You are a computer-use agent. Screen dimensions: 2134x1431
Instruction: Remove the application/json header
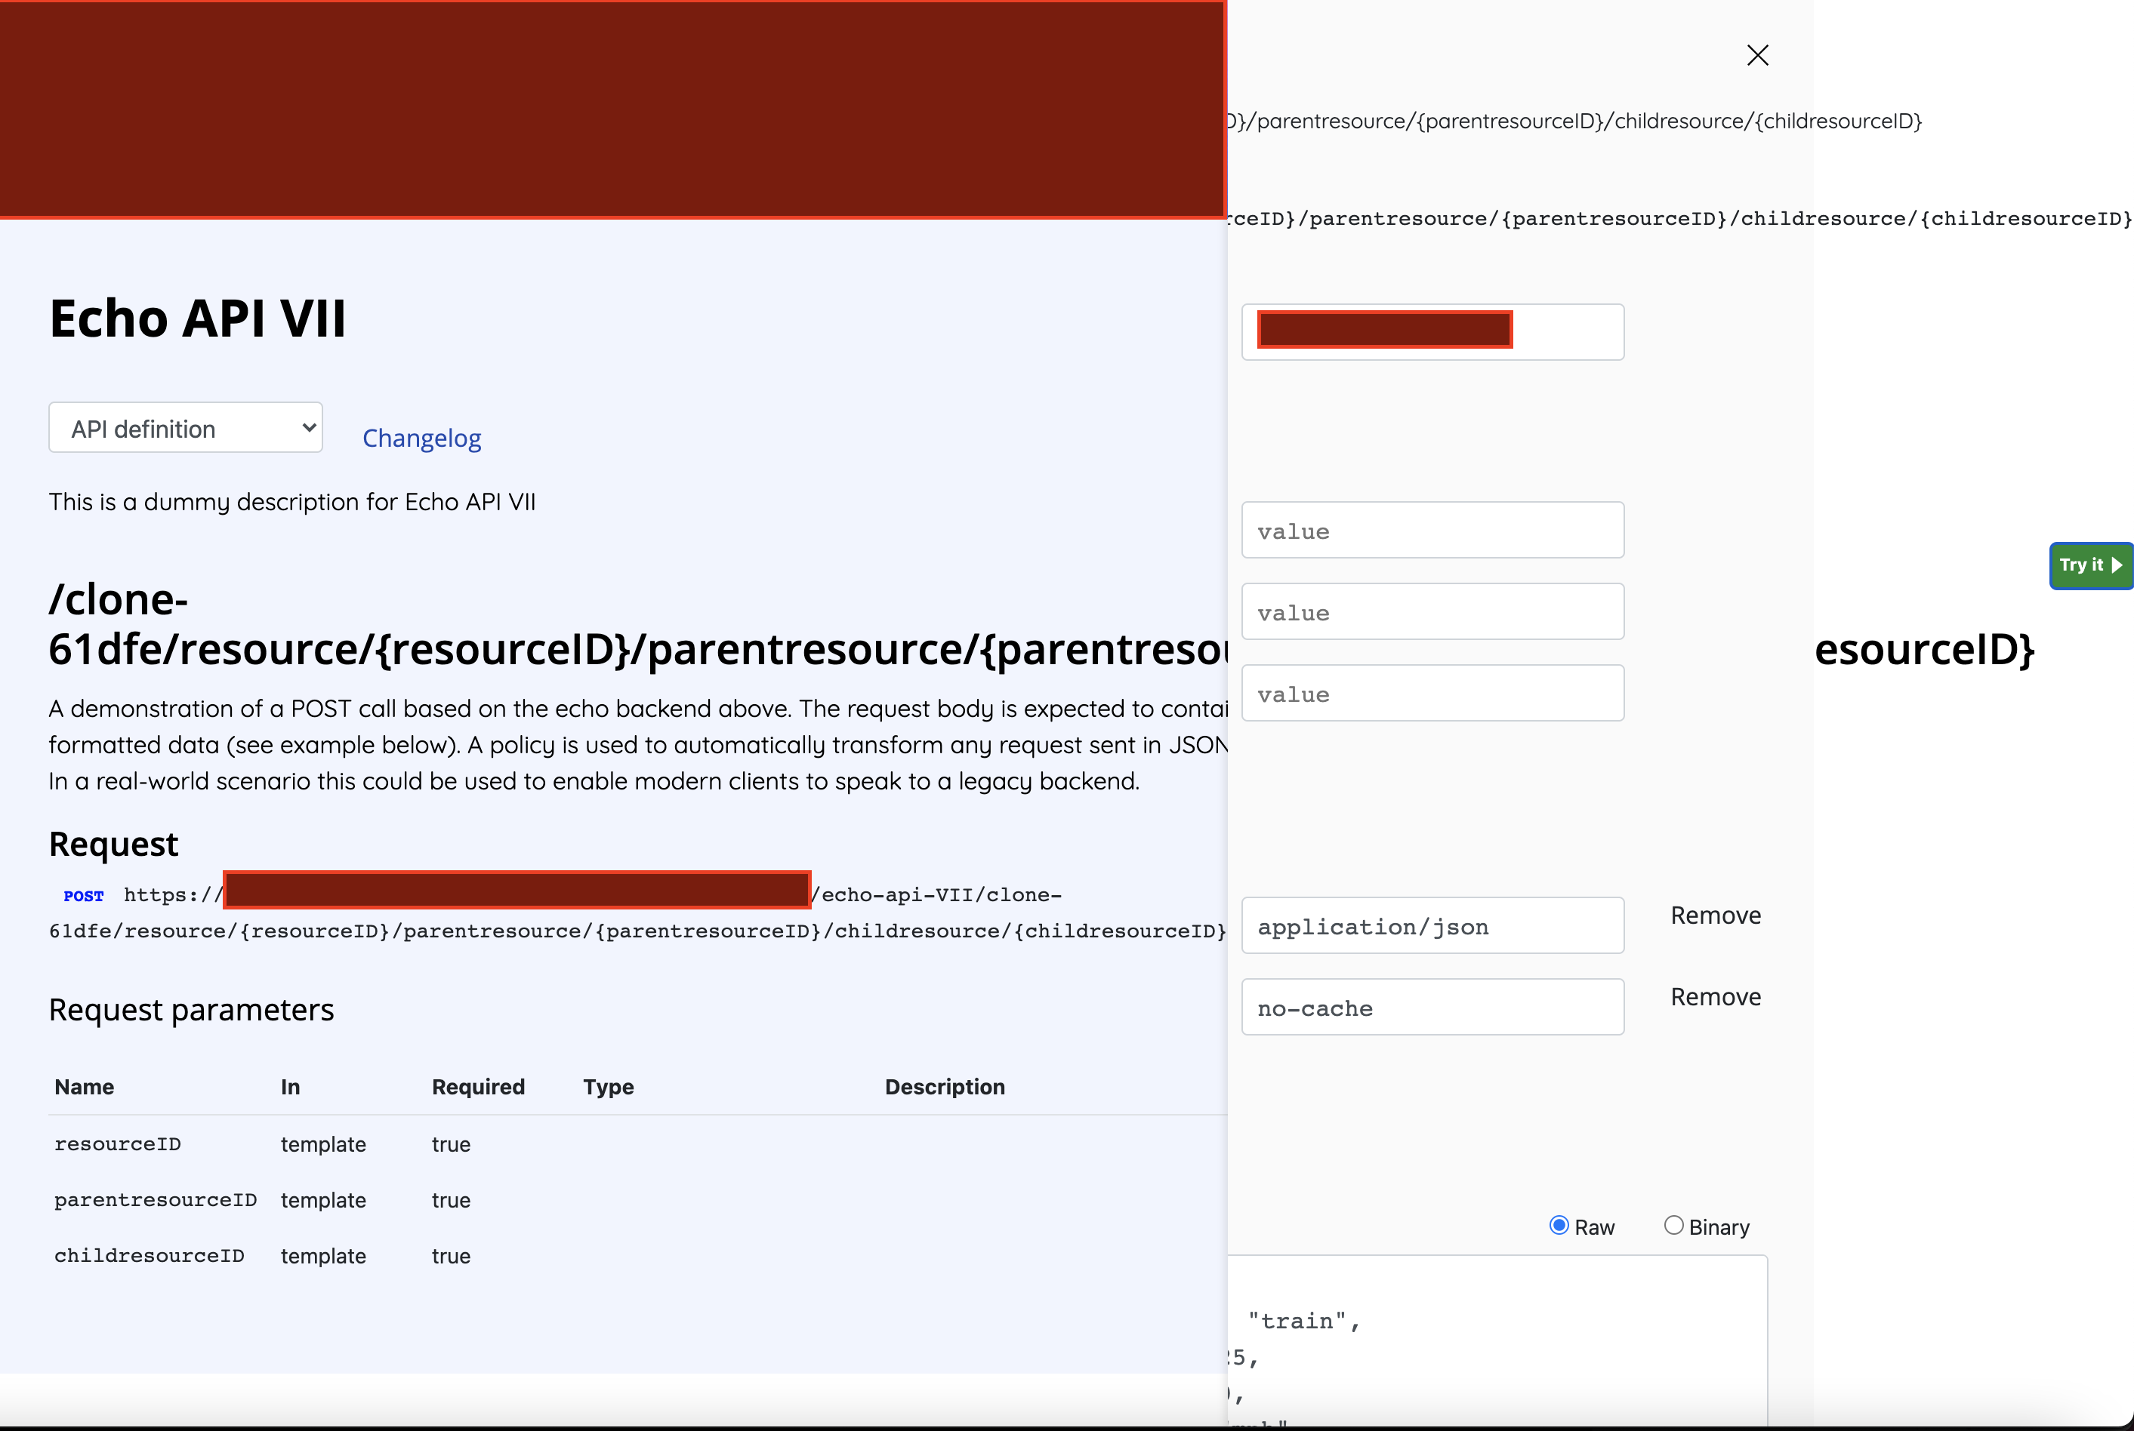pyautogui.click(x=1715, y=916)
